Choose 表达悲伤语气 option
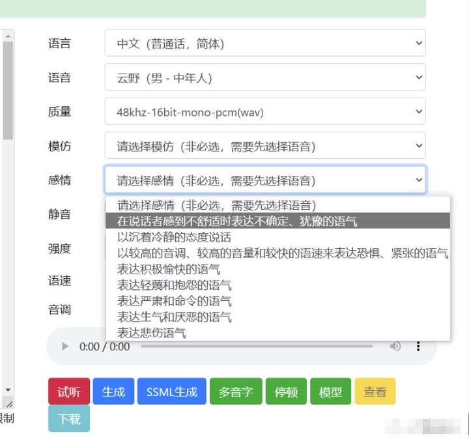This screenshot has width=469, height=439. click(x=277, y=333)
